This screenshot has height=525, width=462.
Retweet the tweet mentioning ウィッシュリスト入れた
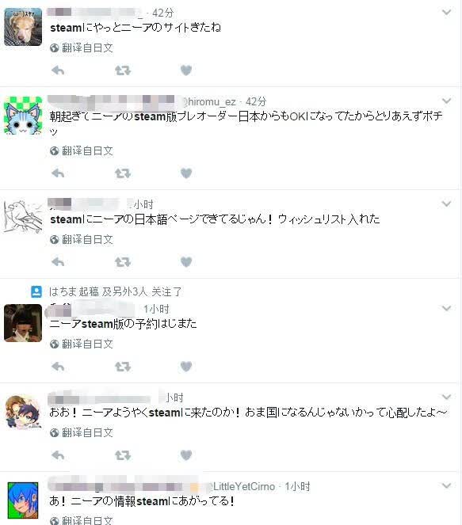[x=123, y=262]
